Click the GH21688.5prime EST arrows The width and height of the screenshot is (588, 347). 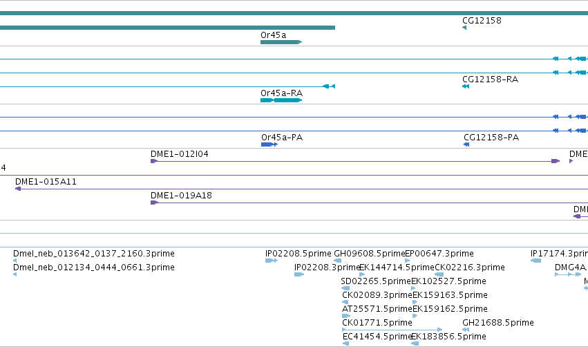[466, 330]
